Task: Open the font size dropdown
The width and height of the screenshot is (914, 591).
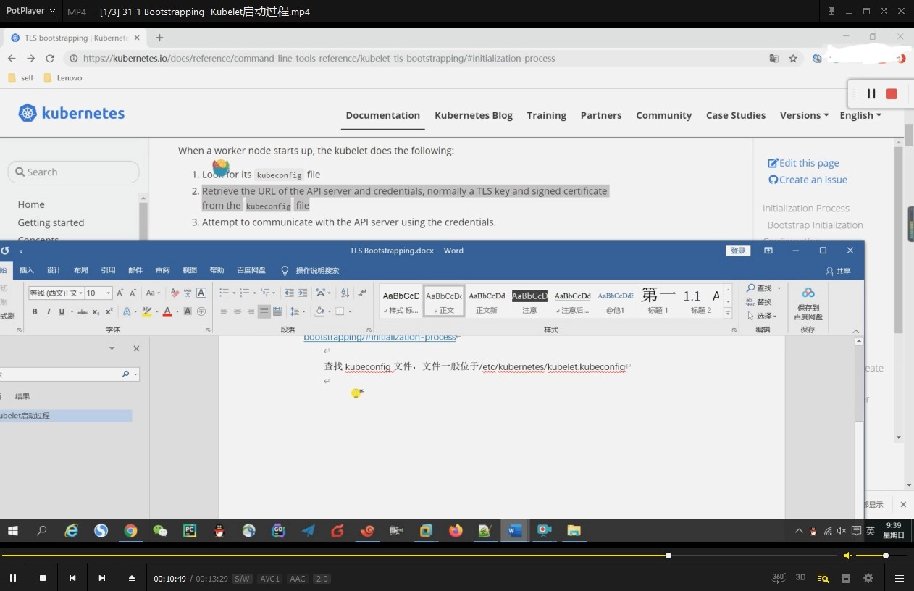Action: tap(109, 293)
